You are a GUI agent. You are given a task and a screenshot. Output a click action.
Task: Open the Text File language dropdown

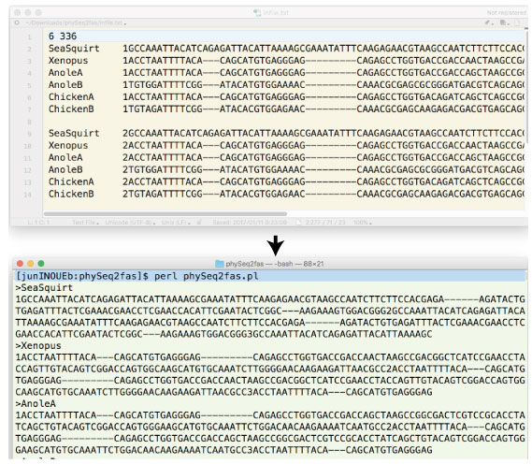tap(85, 223)
